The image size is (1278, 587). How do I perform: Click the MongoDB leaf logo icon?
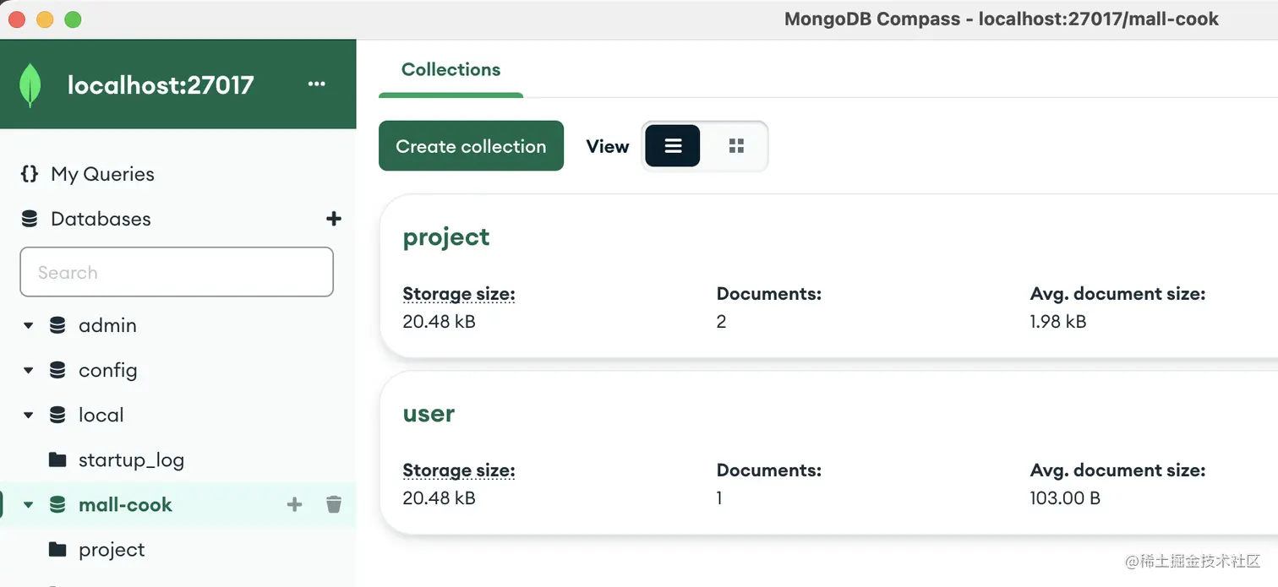pos(30,85)
